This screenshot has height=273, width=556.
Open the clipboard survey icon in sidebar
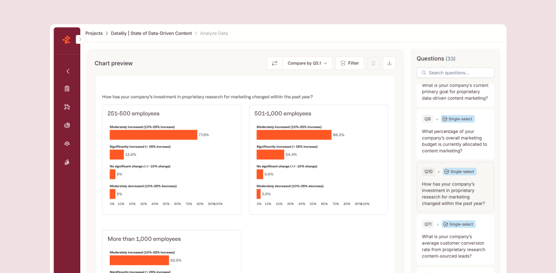pyautogui.click(x=67, y=89)
